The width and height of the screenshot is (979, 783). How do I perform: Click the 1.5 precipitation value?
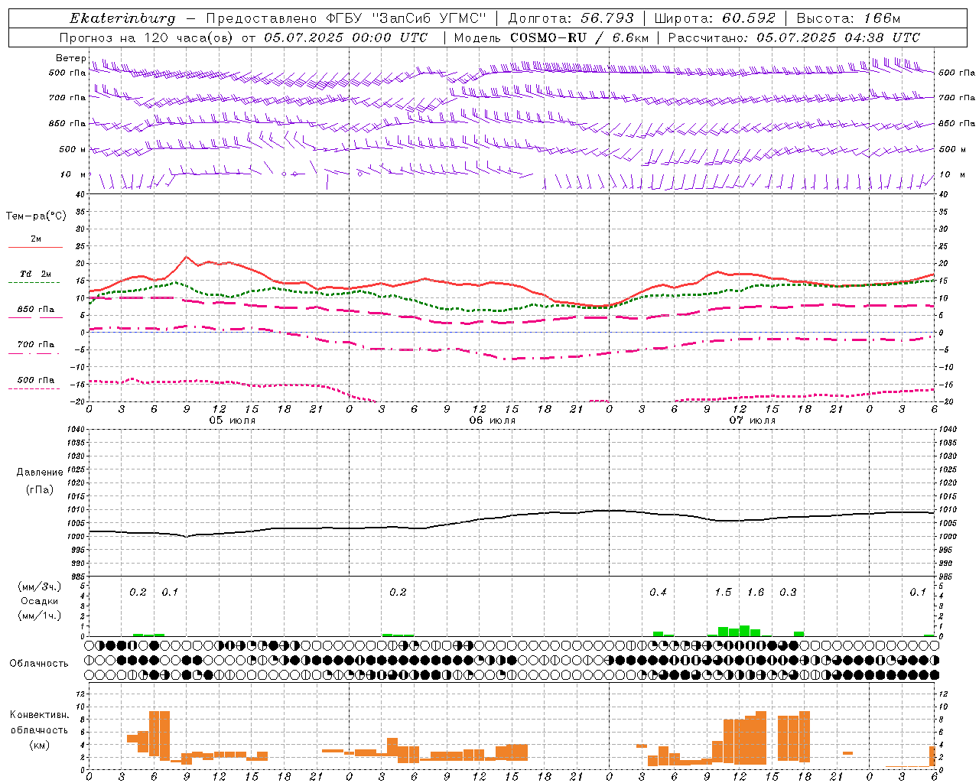click(723, 593)
